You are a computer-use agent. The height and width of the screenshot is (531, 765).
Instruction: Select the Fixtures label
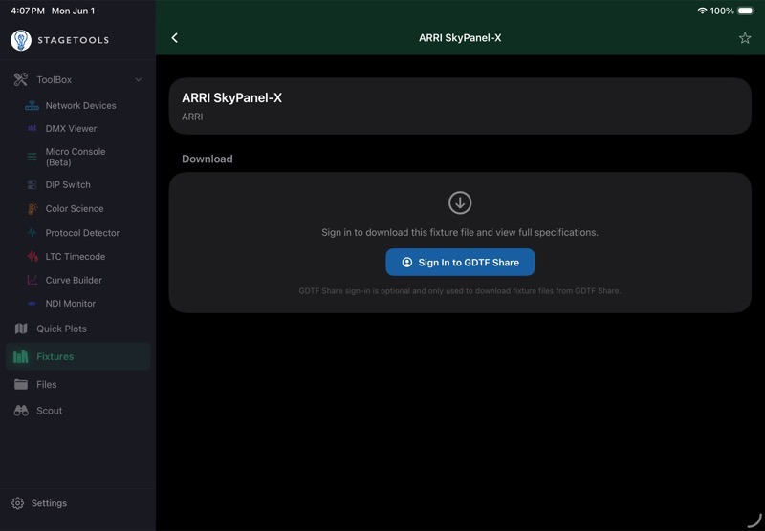55,356
